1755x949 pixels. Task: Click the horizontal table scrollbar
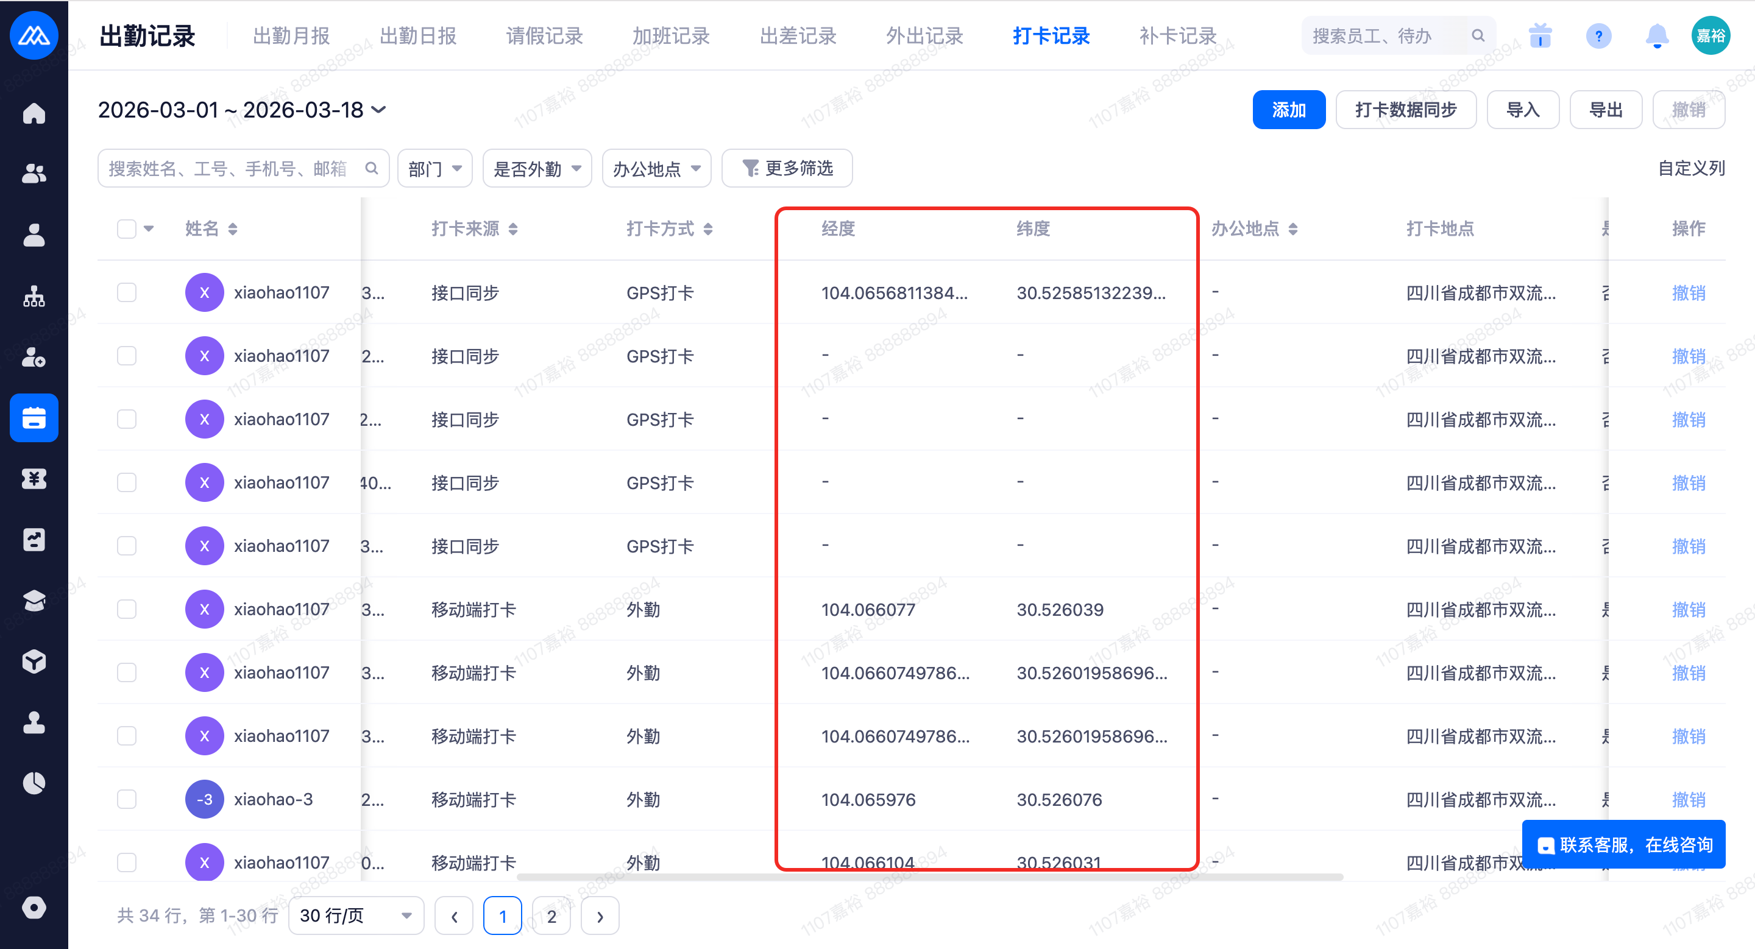[x=929, y=877]
